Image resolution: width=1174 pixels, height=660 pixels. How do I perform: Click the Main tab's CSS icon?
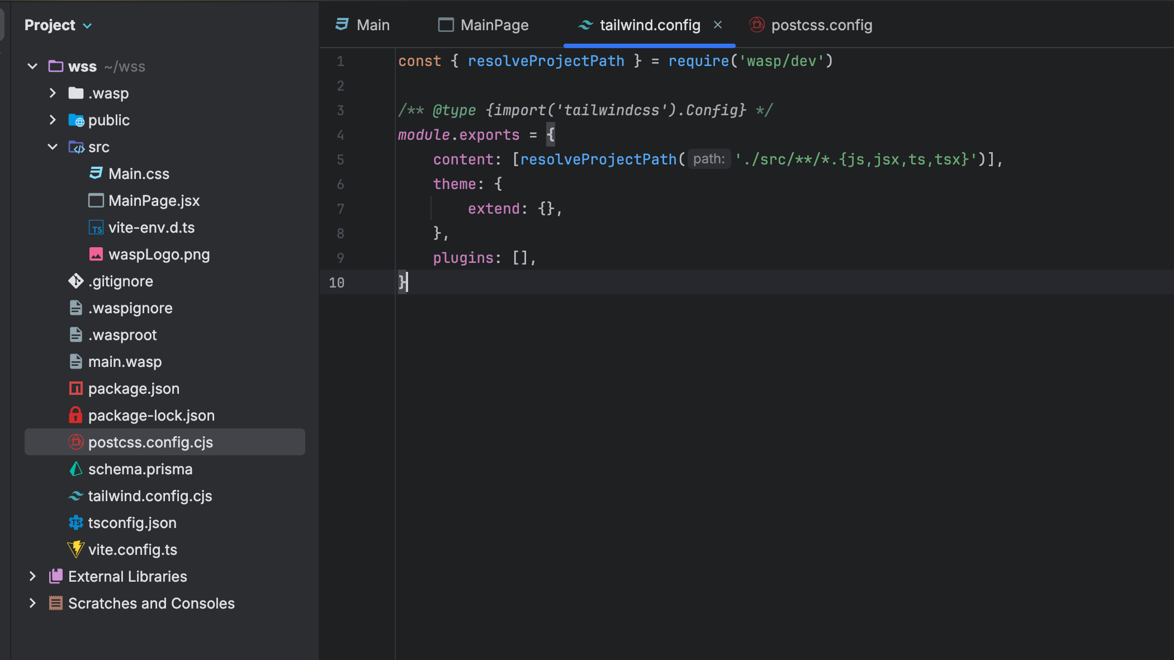(x=342, y=24)
